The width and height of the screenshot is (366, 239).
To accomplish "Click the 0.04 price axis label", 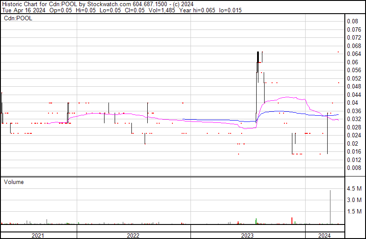I will pos(352,103).
